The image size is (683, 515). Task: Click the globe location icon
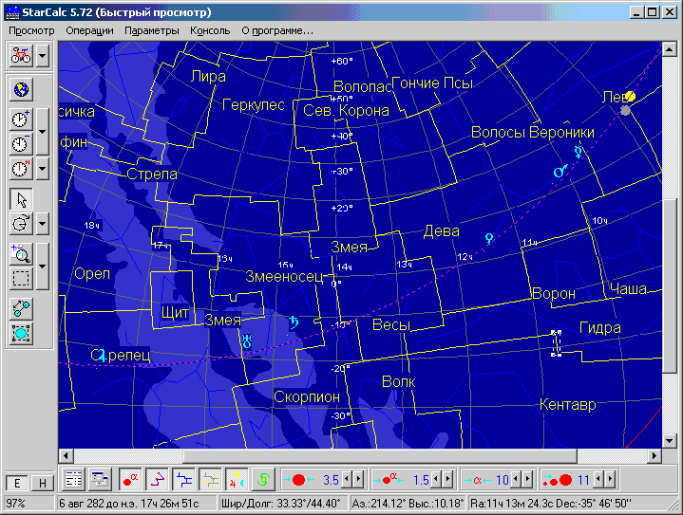tap(21, 90)
